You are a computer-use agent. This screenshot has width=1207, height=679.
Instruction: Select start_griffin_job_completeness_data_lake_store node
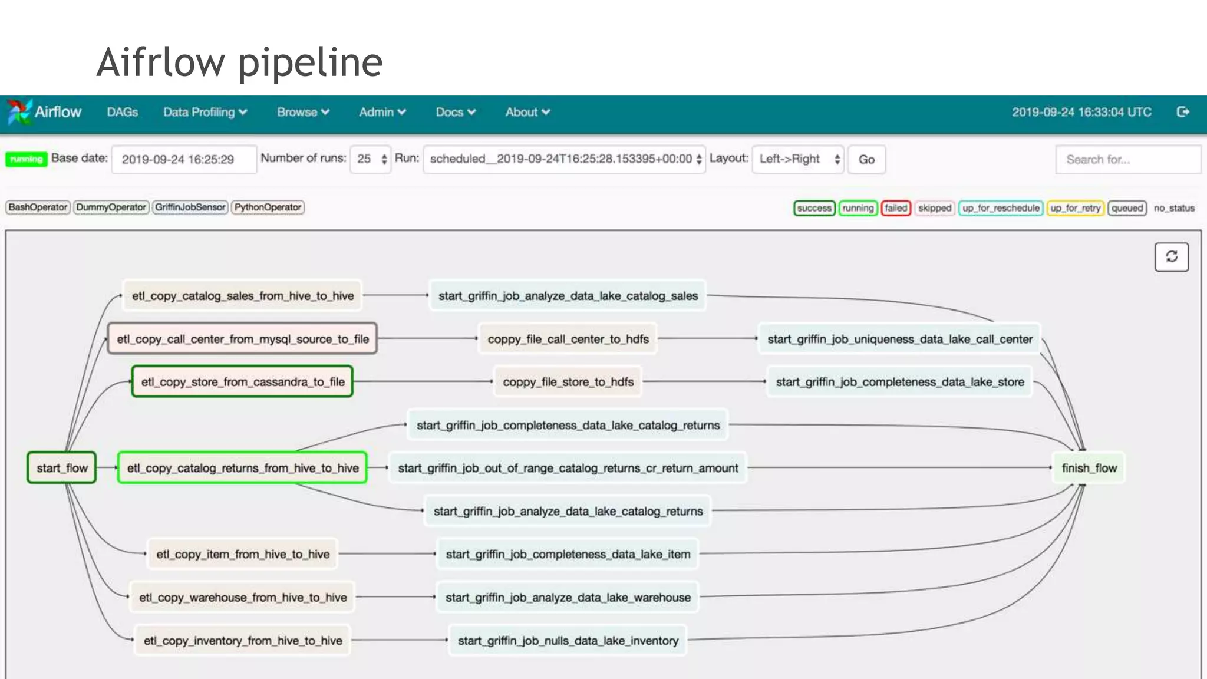pyautogui.click(x=900, y=382)
